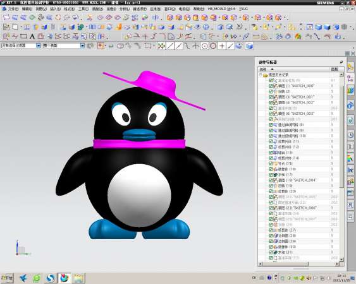Click the blue cube icon on selection bar

[x=249, y=46]
